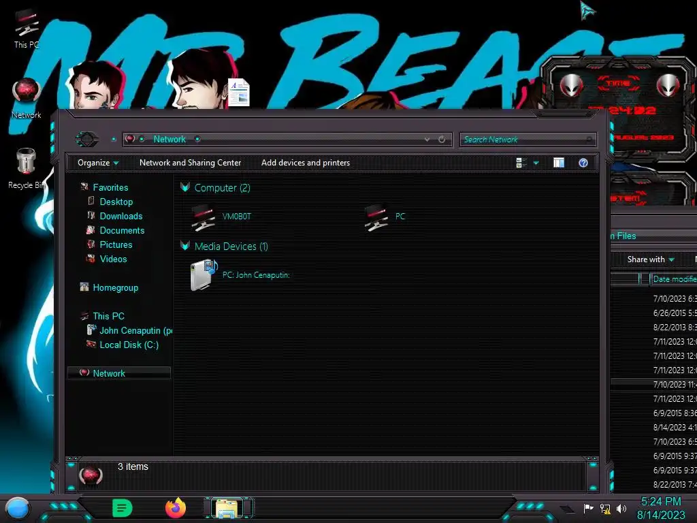
Task: Refresh the Network address bar
Action: pyautogui.click(x=441, y=140)
